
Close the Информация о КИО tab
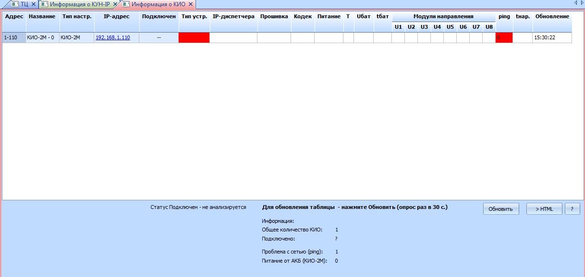tap(190, 4)
